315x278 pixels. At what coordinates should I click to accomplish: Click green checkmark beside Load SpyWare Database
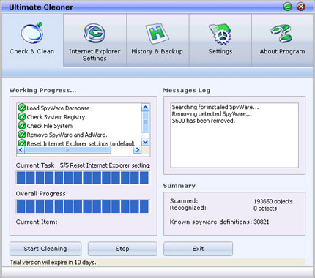coord(22,108)
